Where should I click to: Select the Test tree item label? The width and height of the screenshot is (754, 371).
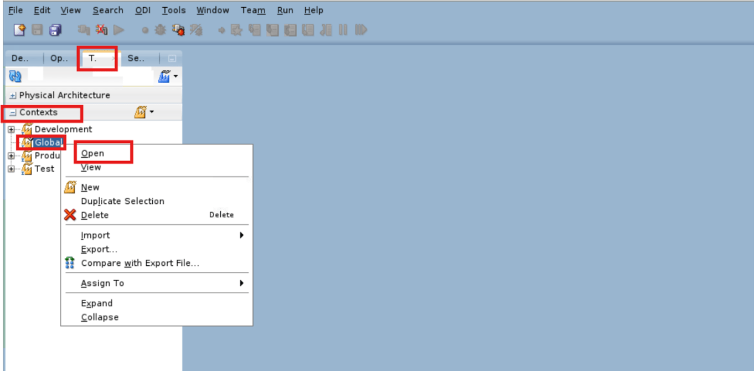coord(44,169)
